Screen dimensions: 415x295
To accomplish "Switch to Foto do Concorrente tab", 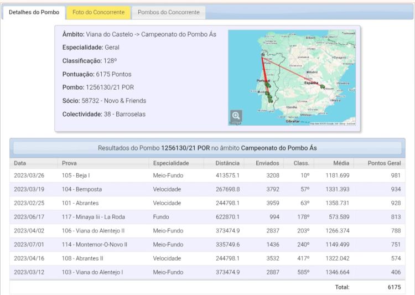I will tap(98, 12).
